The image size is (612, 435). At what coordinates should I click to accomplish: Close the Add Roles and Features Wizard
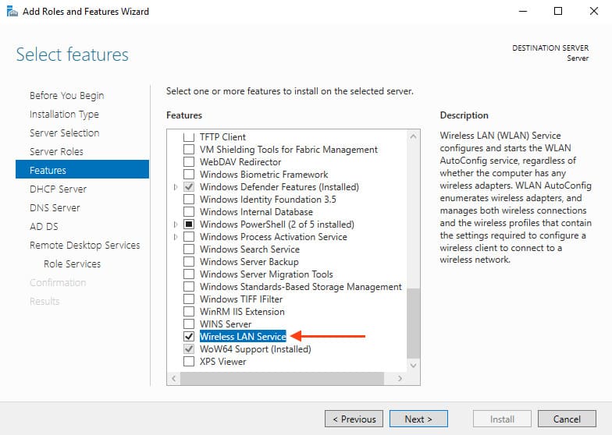click(593, 11)
